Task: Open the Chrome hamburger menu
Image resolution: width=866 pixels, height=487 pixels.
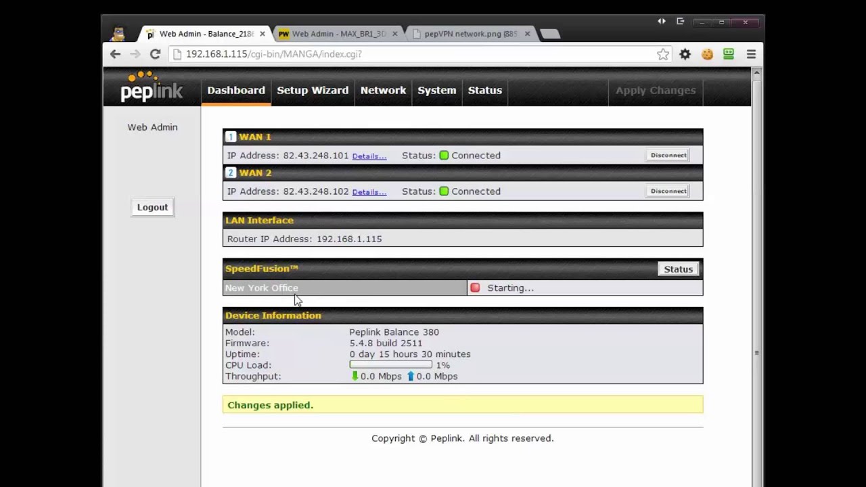Action: coord(751,54)
